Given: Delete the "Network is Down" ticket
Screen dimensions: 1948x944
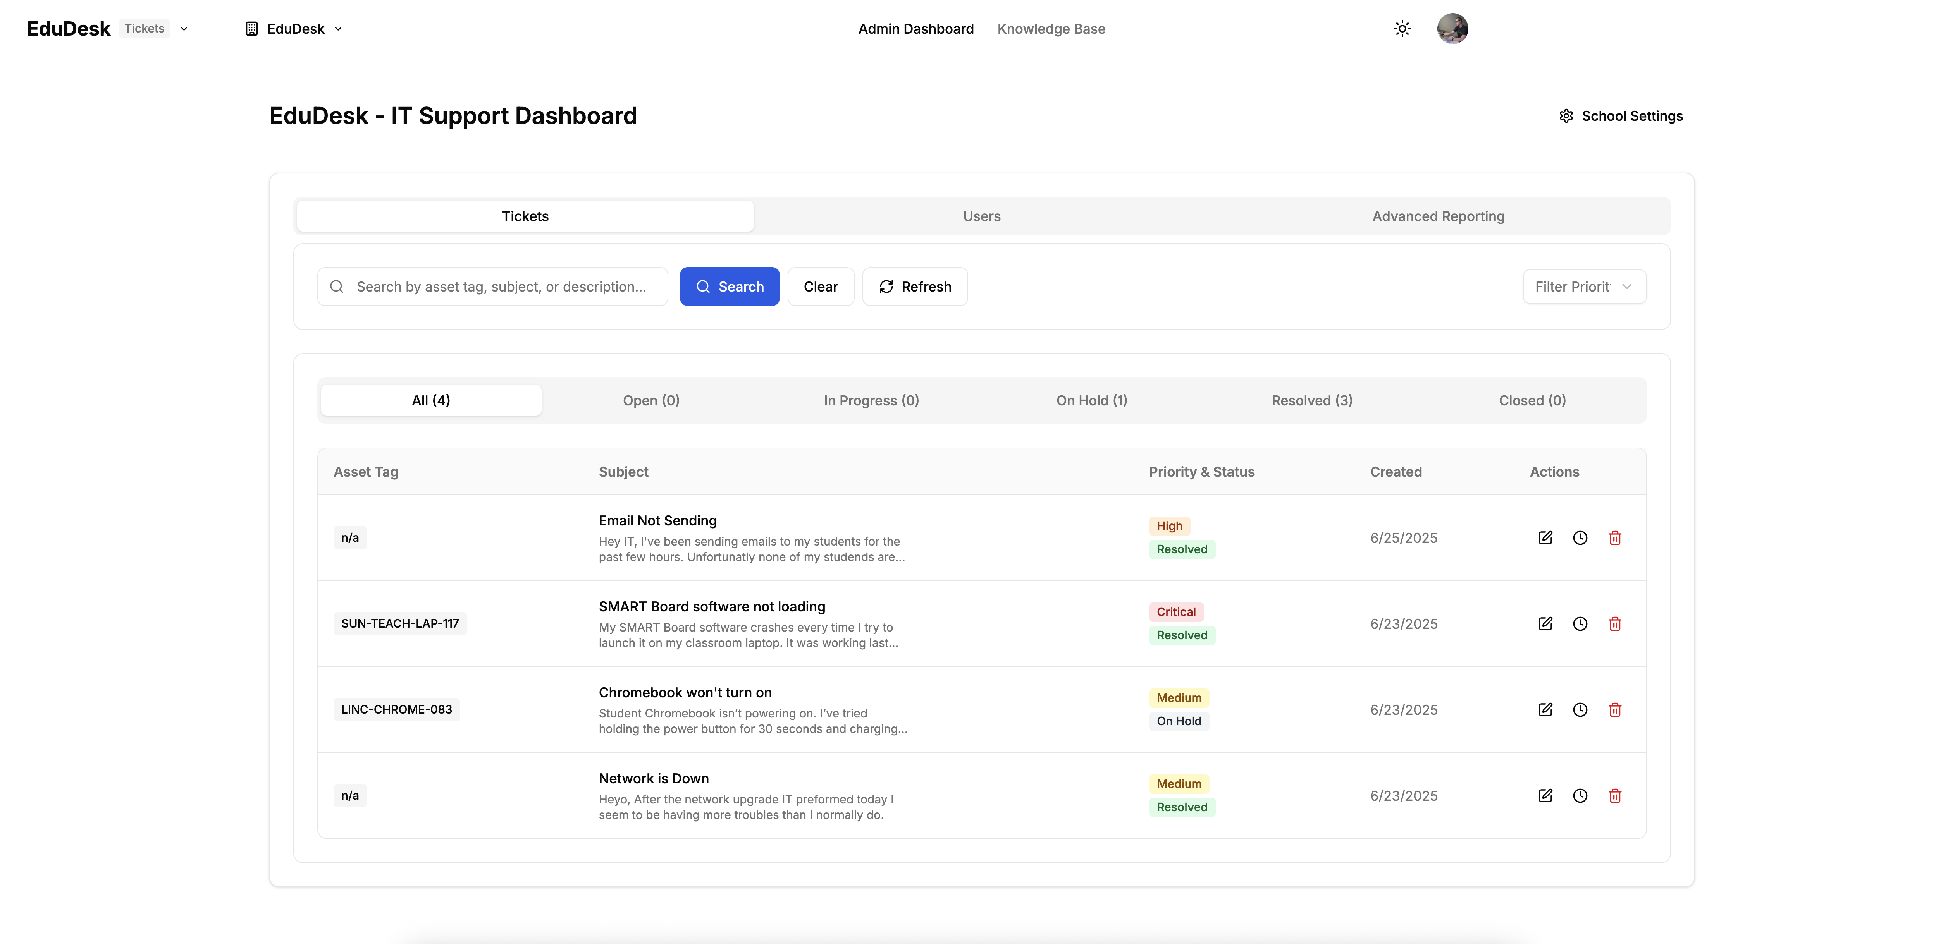Looking at the screenshot, I should coord(1615,795).
